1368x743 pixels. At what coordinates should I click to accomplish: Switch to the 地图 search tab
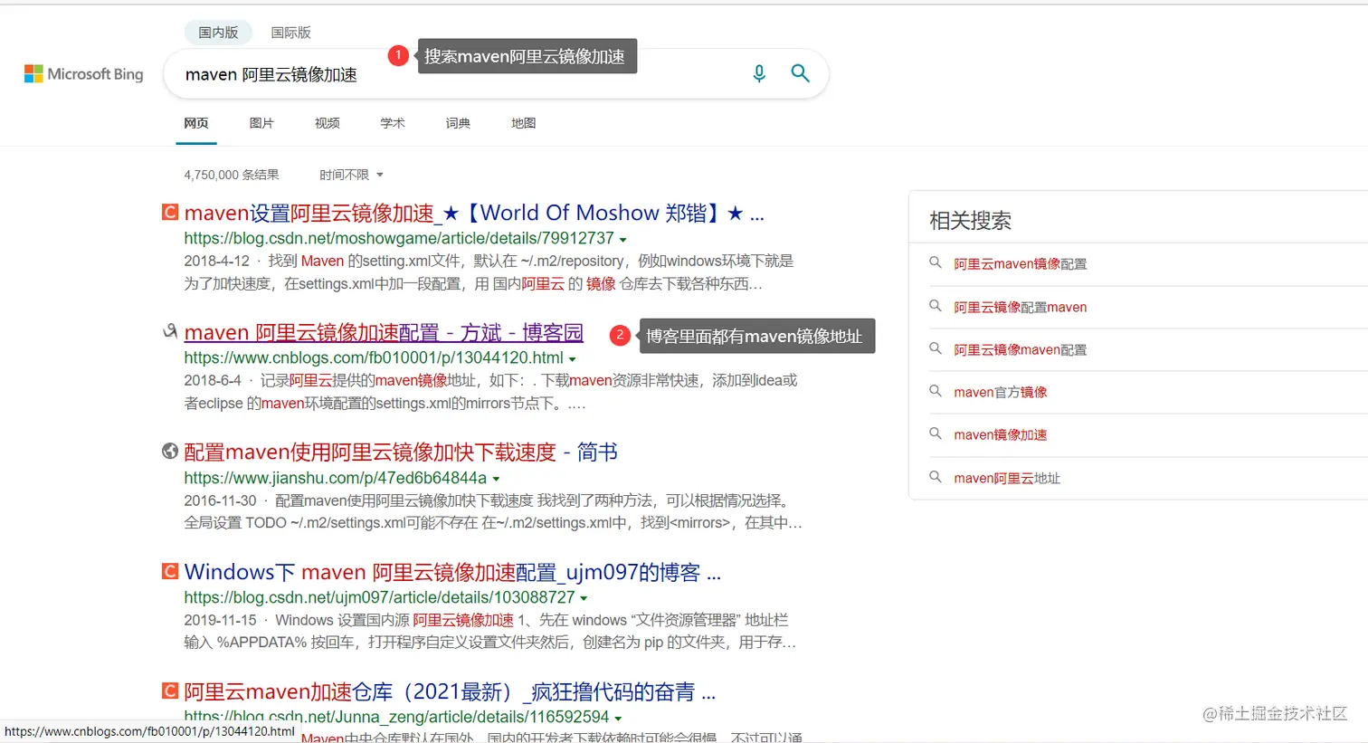(x=523, y=123)
